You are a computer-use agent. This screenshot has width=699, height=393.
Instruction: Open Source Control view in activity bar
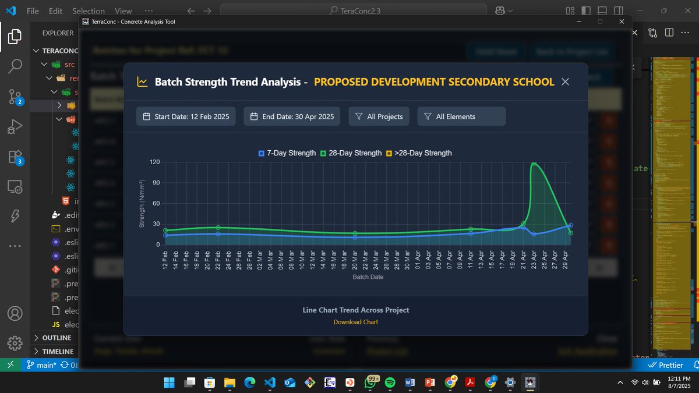[x=15, y=97]
